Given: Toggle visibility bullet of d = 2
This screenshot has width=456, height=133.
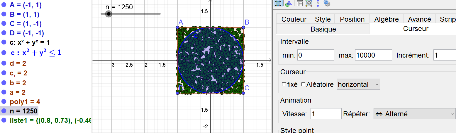Looking at the screenshot, I should tap(4, 63).
